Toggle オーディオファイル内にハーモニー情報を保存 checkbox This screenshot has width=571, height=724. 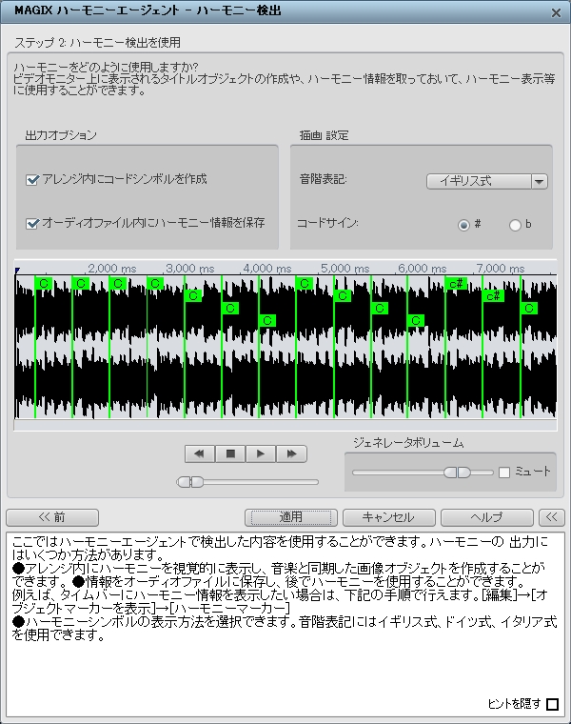point(31,224)
